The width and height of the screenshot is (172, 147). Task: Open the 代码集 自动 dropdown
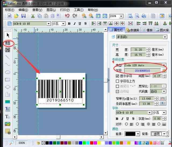[164, 91]
